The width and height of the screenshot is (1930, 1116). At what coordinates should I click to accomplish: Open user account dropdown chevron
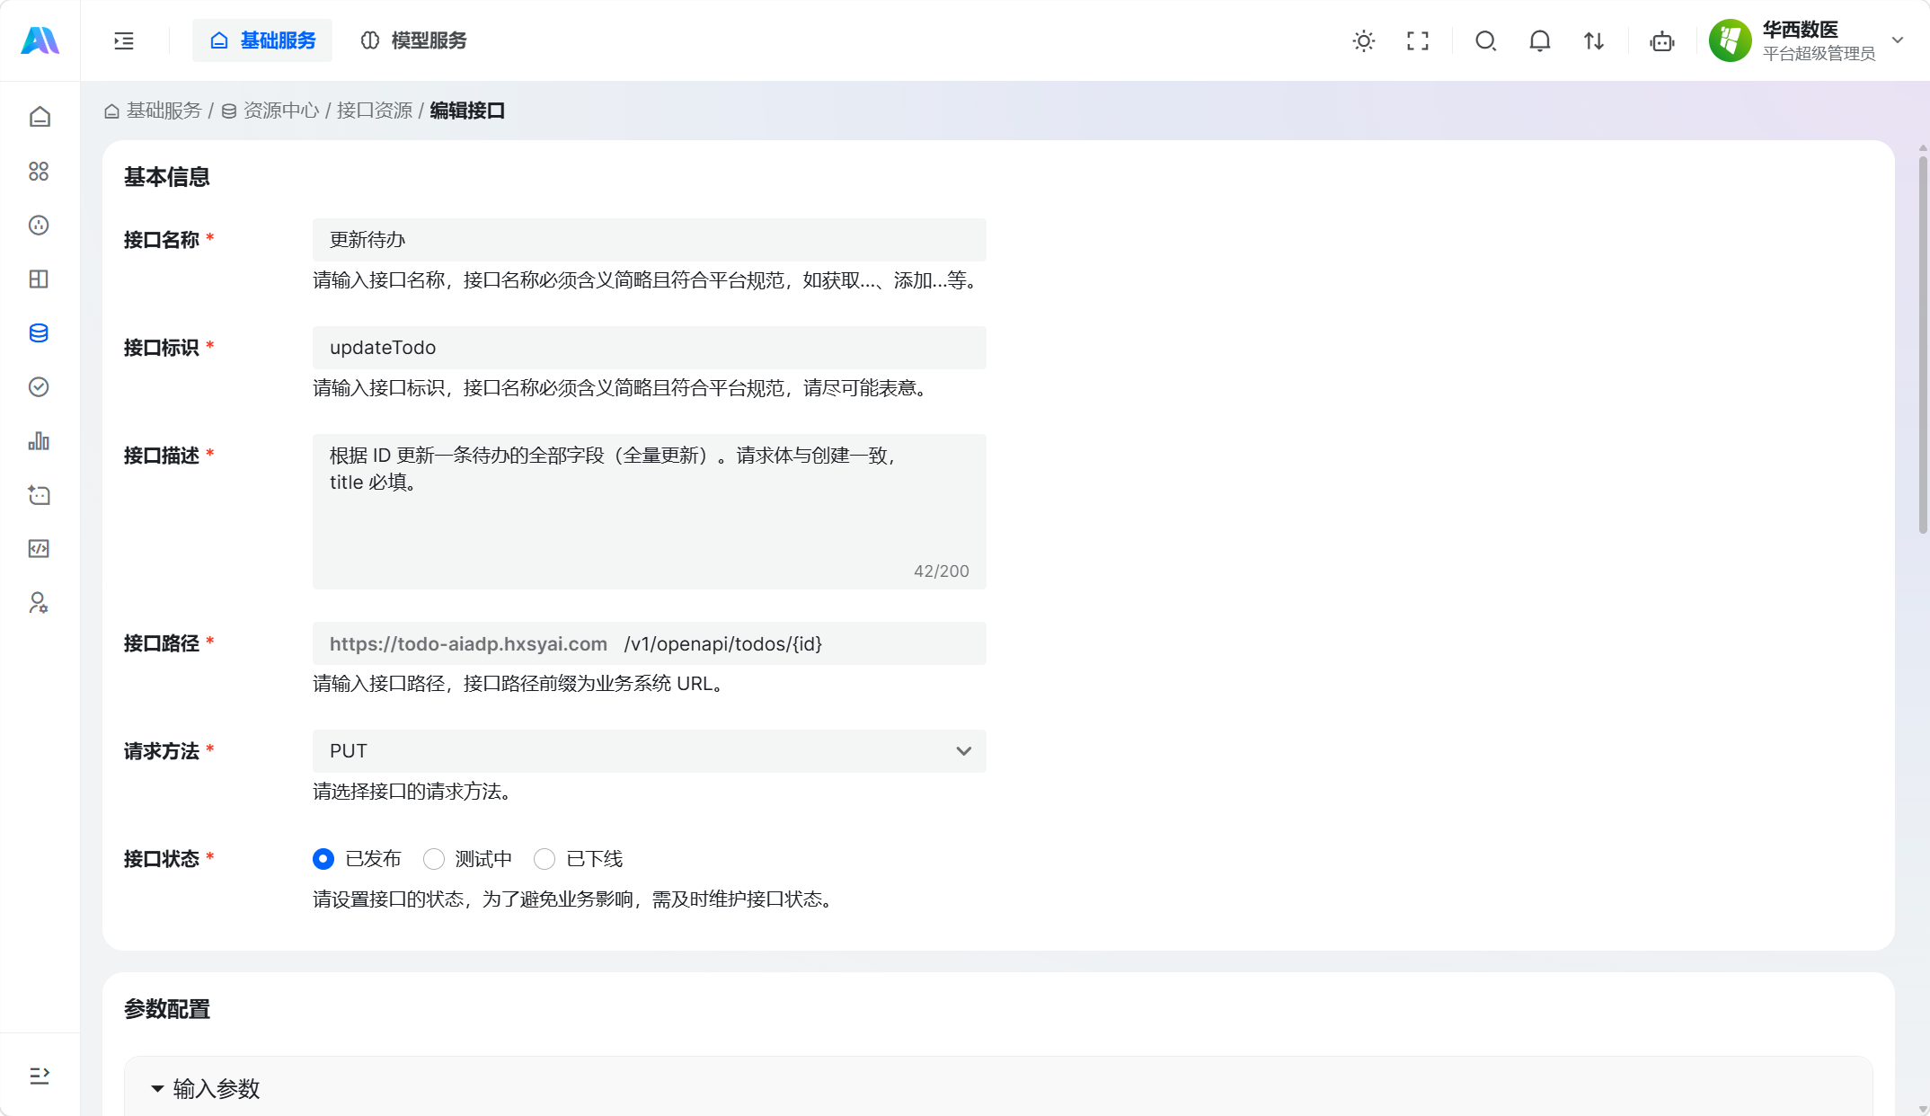[1899, 40]
